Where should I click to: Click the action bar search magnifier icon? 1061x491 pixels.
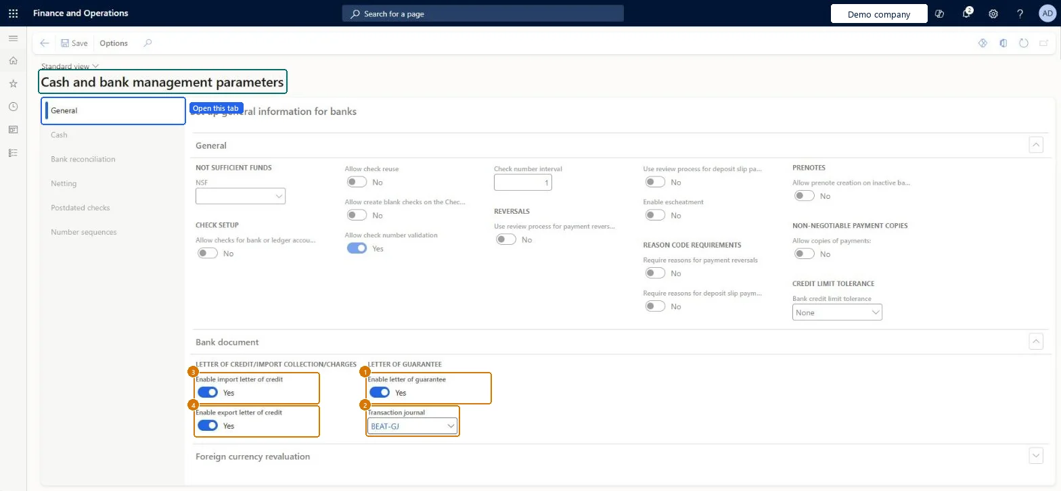tap(148, 43)
